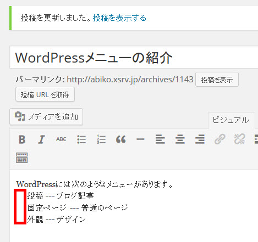The height and width of the screenshot is (242, 258).
Task: Remove link with unlink icon
Action: click(239, 139)
